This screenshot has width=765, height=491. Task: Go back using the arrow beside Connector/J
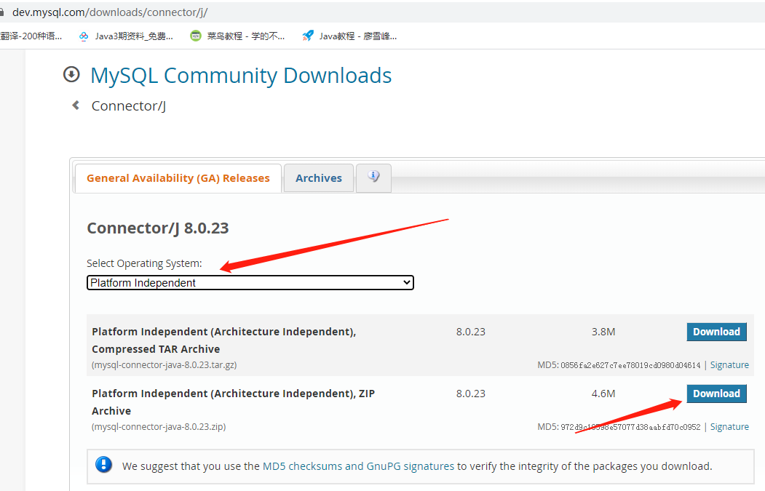[76, 105]
